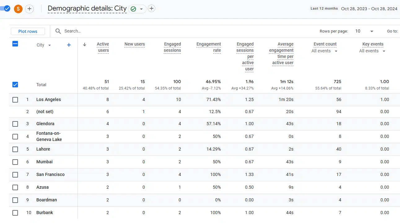Sort by the Active users column header

(103, 47)
